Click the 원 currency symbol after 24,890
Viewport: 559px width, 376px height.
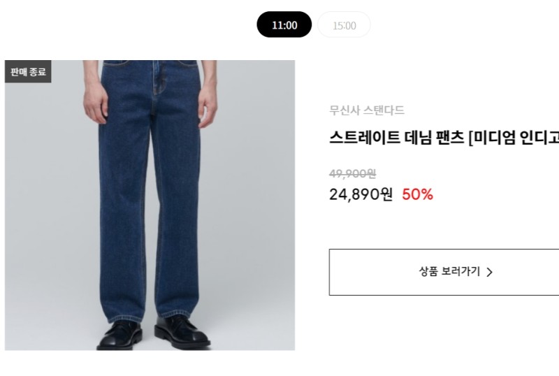pos(386,194)
